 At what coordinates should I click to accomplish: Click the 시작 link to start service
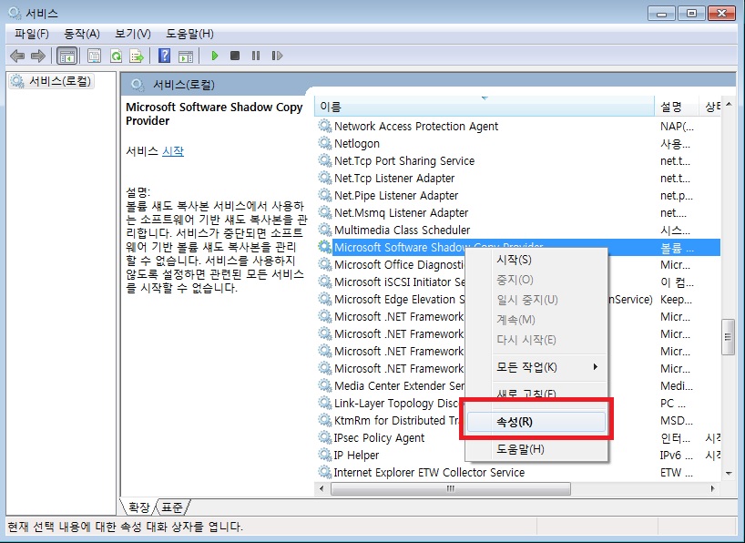(x=173, y=151)
